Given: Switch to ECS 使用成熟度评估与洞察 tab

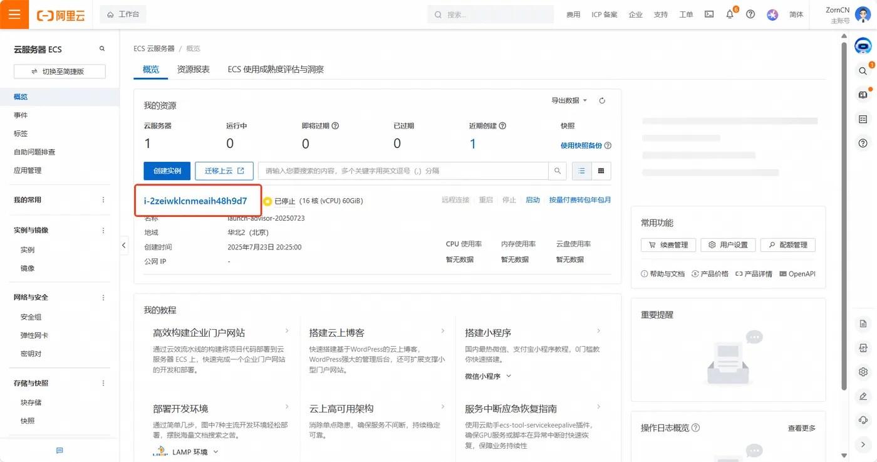Looking at the screenshot, I should [276, 70].
